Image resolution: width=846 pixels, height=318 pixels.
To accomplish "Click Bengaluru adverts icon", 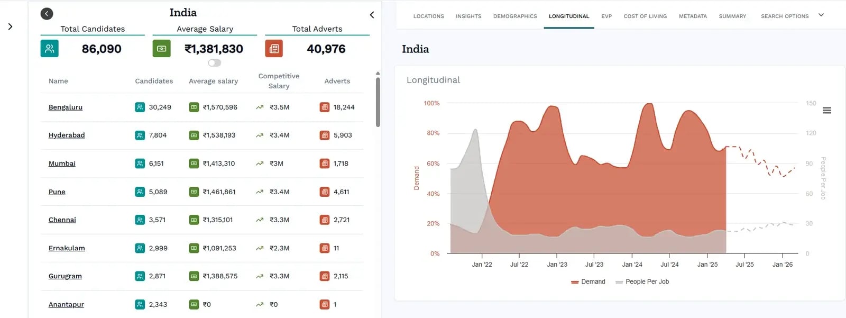I will click(325, 107).
